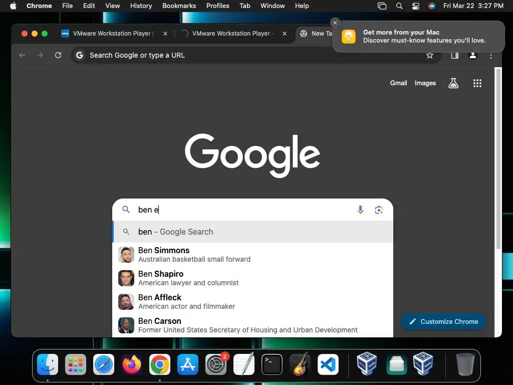Choose the Ben Simmons suggestion

(252, 254)
